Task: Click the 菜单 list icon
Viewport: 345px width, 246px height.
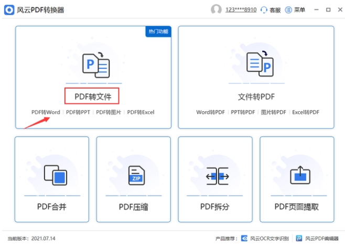Action: coord(288,10)
